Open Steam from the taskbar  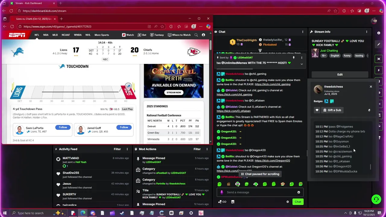tap(122, 213)
